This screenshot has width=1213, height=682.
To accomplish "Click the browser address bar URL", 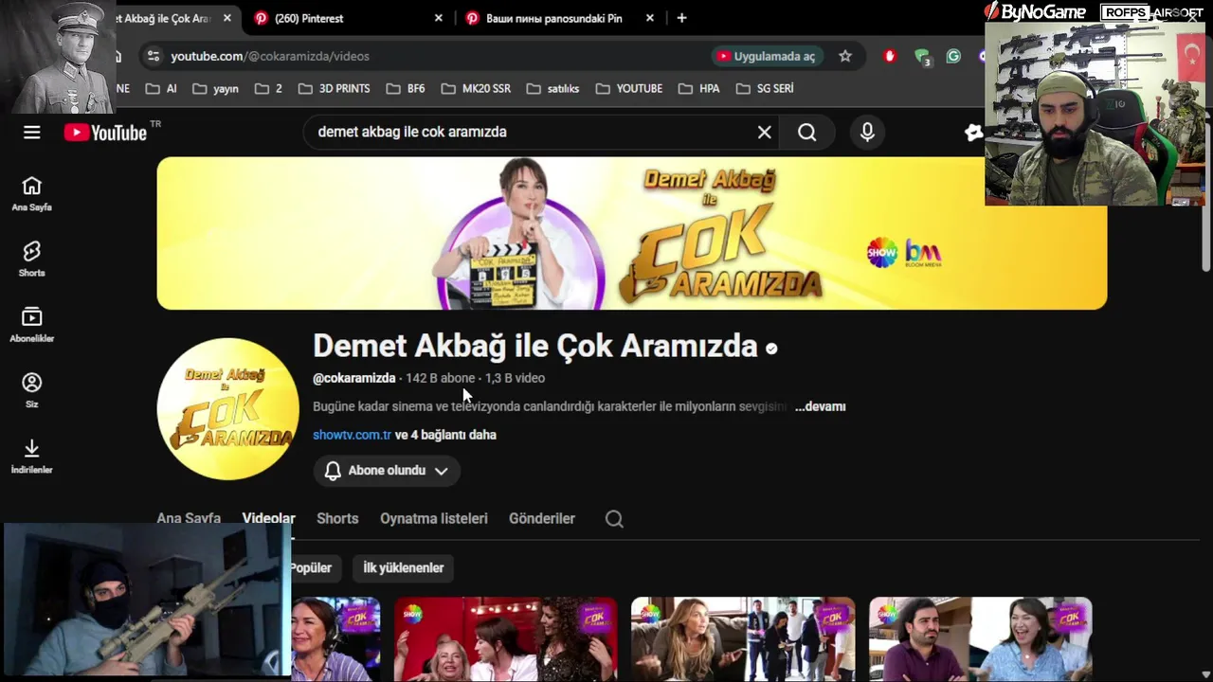I will [x=270, y=56].
